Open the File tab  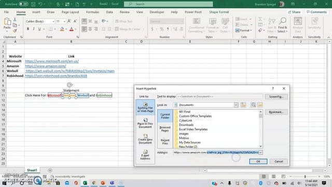6,12
